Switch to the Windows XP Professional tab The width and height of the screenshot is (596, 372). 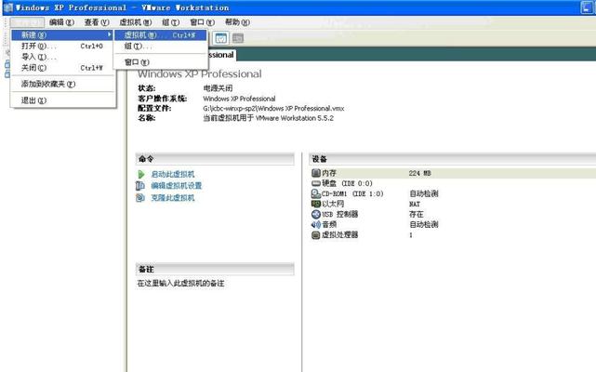click(222, 55)
